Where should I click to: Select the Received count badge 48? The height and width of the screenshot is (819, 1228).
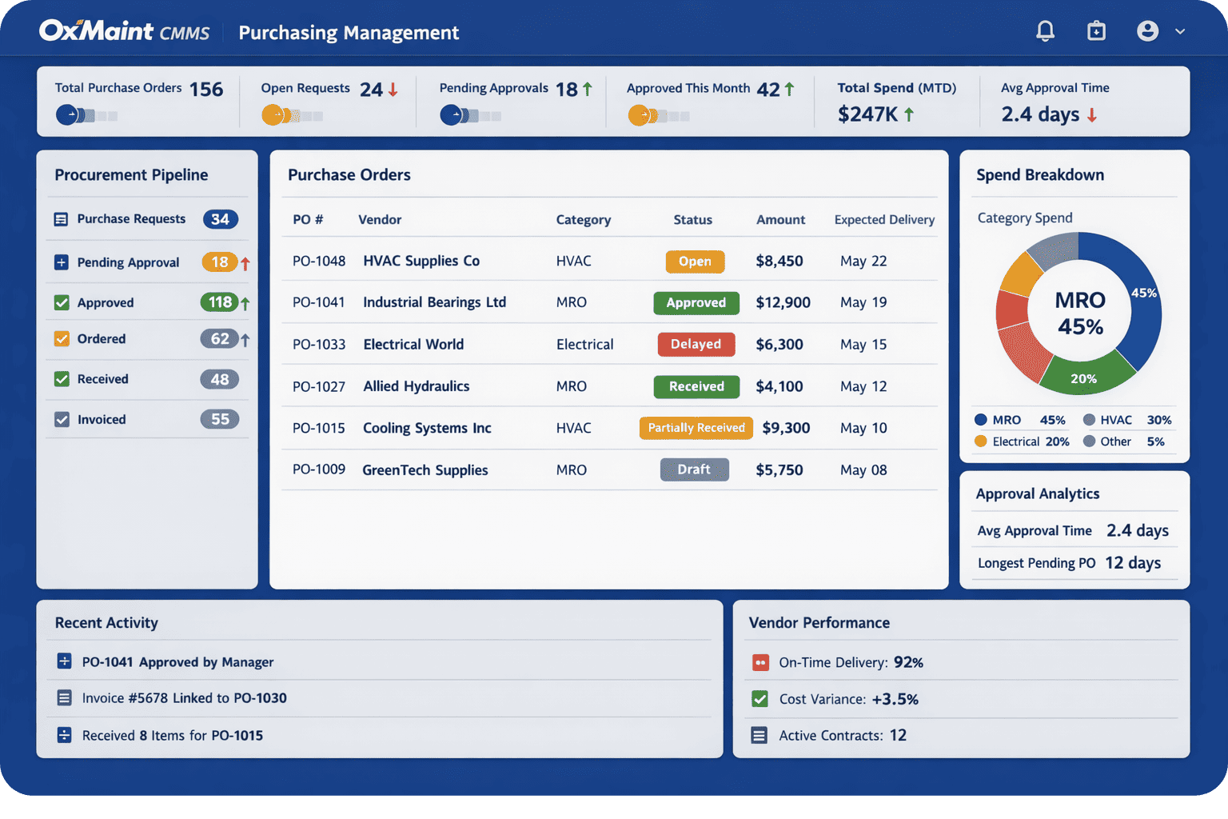pos(220,379)
